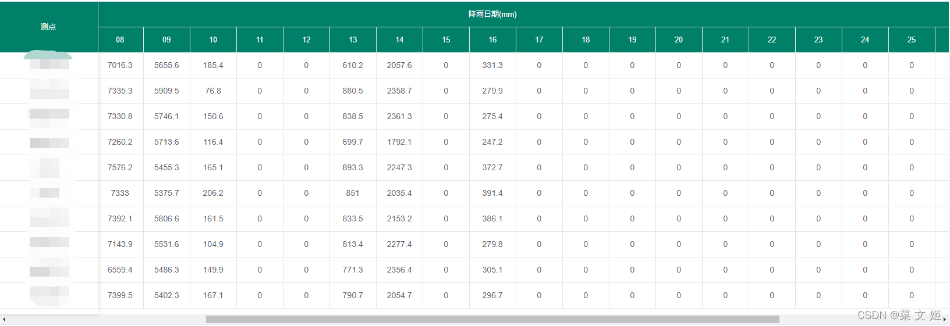The height and width of the screenshot is (326, 950).
Task: Click column header 12
Action: pos(306,40)
